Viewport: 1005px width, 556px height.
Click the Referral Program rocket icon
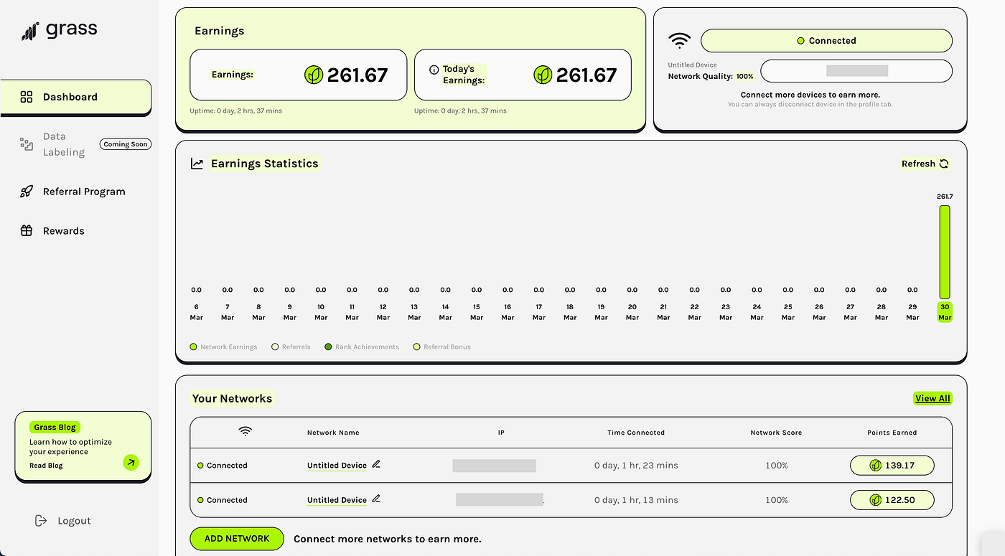pos(27,192)
